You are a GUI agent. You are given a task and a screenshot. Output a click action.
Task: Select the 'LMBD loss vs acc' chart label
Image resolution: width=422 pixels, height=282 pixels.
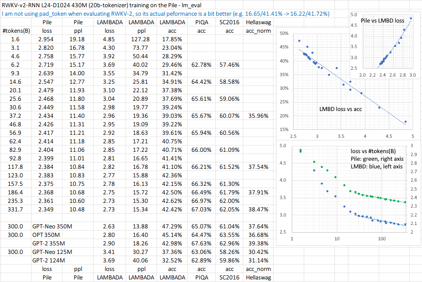coord(340,109)
